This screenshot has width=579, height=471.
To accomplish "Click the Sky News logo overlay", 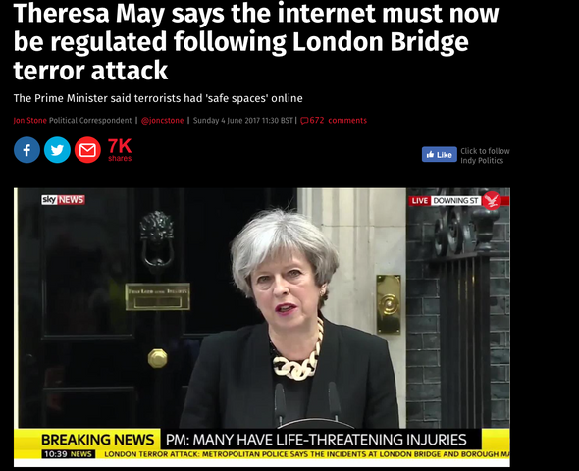I will [63, 200].
